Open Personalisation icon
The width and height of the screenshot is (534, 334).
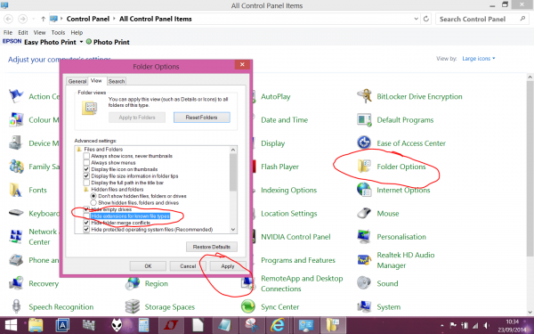tap(364, 237)
